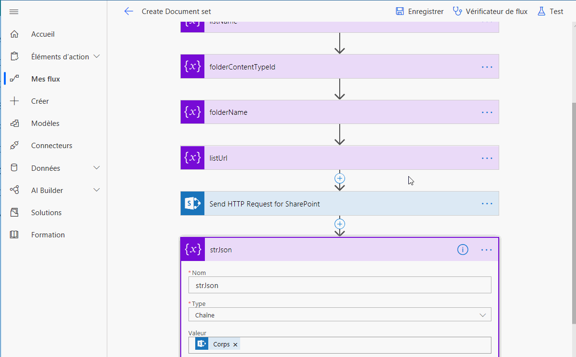Expand the Données submenu
576x357 pixels.
[97, 168]
